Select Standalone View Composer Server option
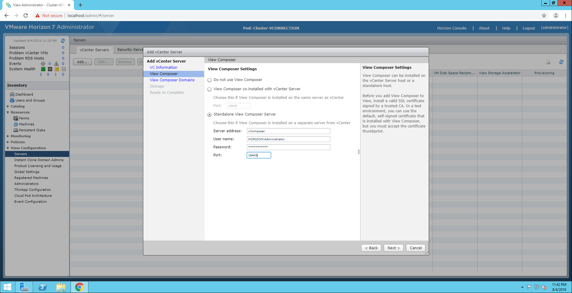572x293 pixels. tap(209, 115)
